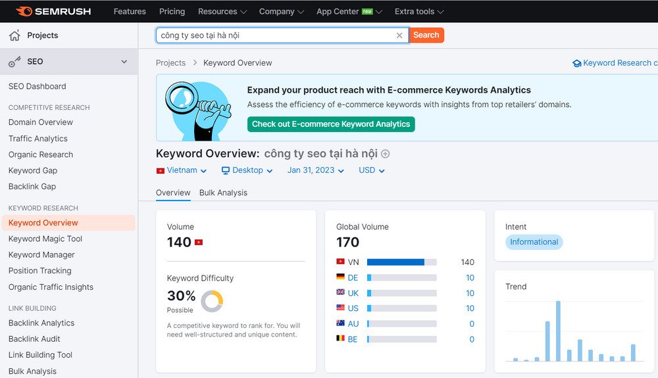Click the Informational intent badge
Image resolution: width=658 pixels, height=378 pixels.
(534, 242)
